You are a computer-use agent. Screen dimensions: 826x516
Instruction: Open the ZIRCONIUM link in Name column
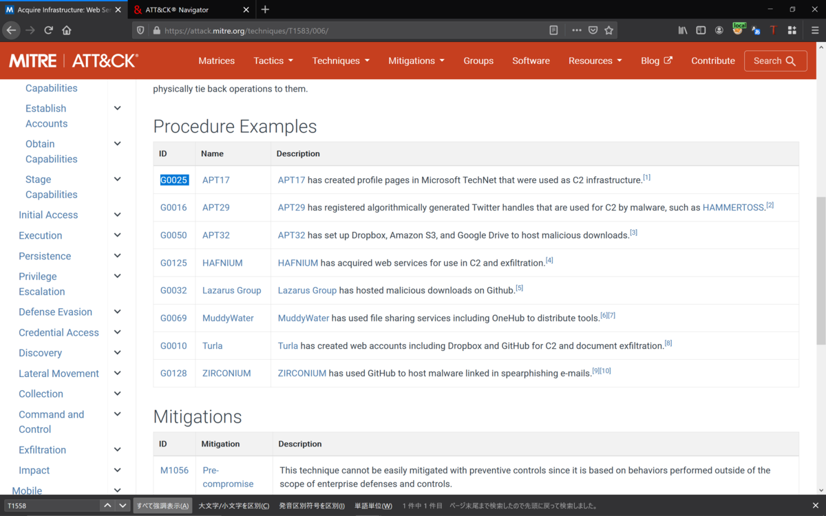pyautogui.click(x=226, y=373)
